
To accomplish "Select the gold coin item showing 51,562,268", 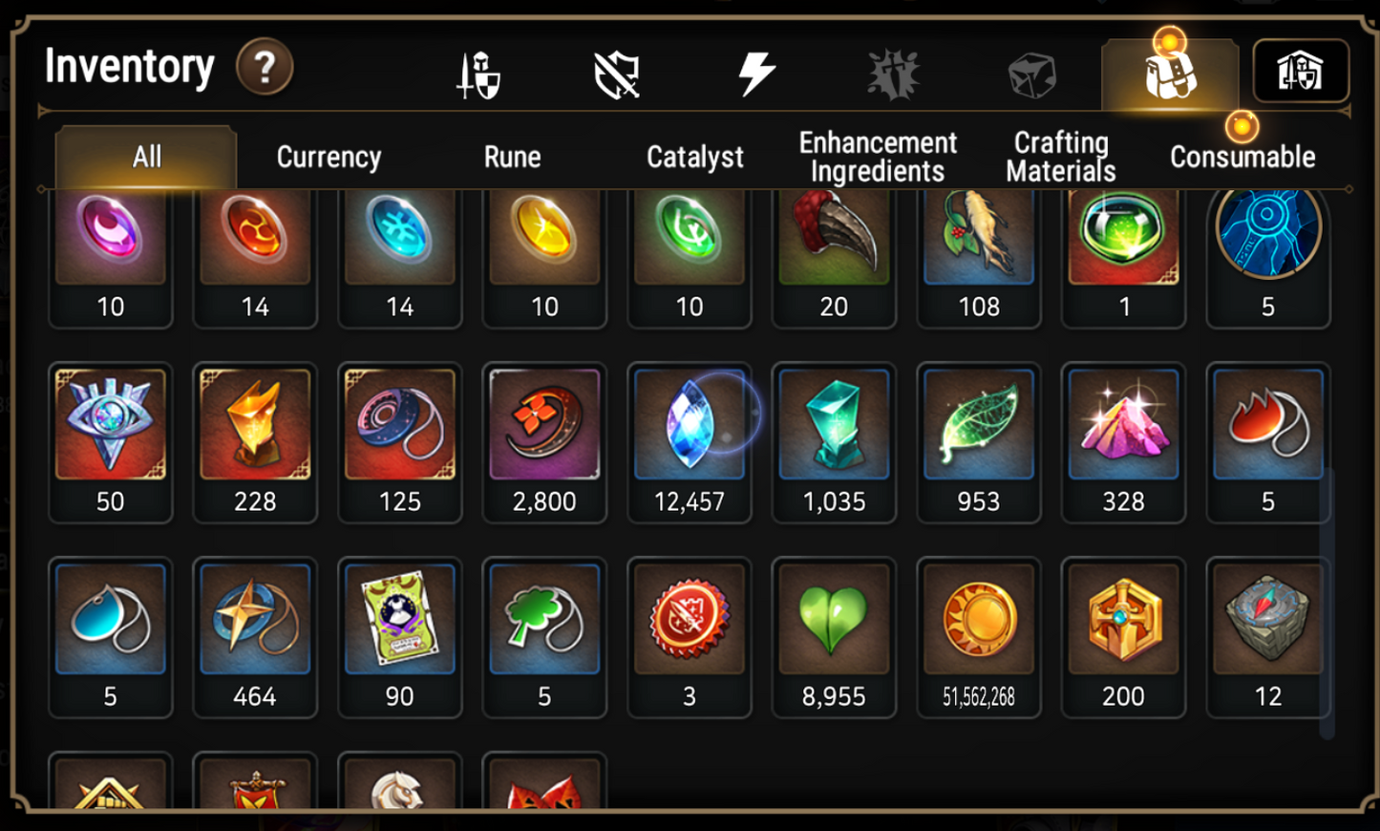I will pyautogui.click(x=979, y=637).
